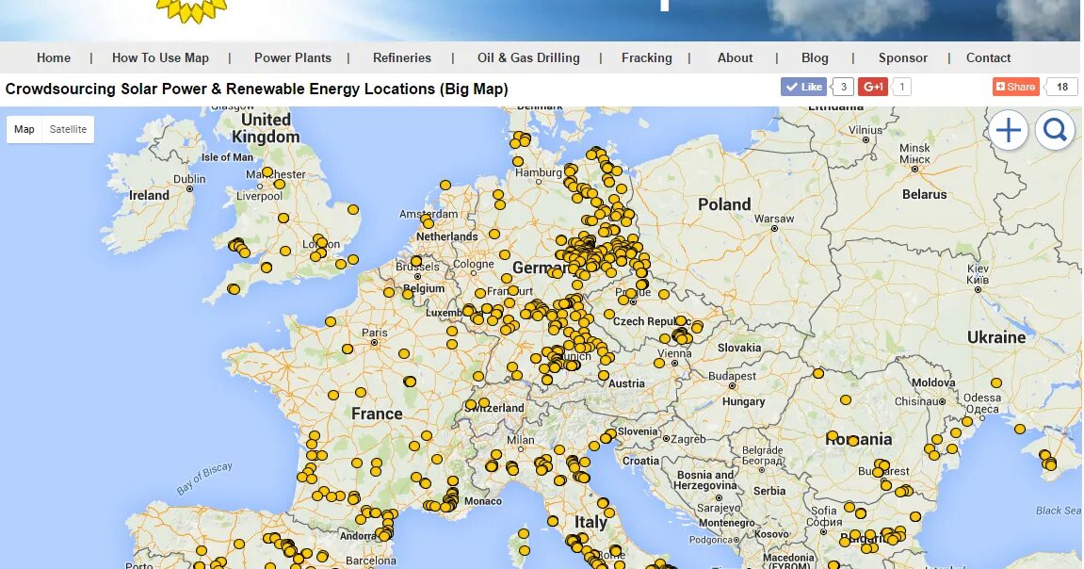Image resolution: width=1084 pixels, height=569 pixels.
Task: Click the share count showing 18
Action: click(x=1062, y=87)
